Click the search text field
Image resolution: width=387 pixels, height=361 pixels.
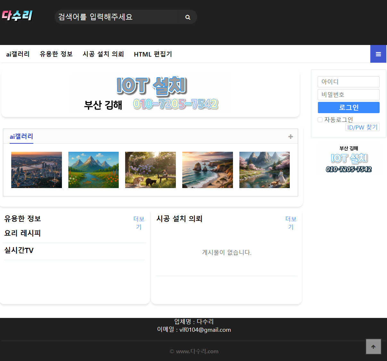pos(117,17)
